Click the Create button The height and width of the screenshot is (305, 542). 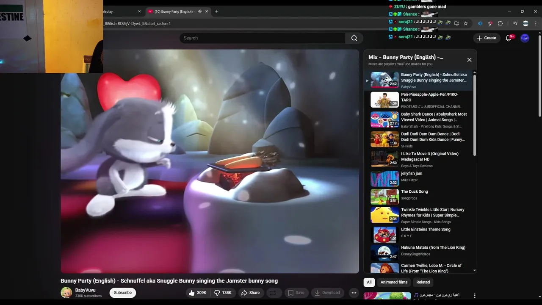[x=486, y=38]
